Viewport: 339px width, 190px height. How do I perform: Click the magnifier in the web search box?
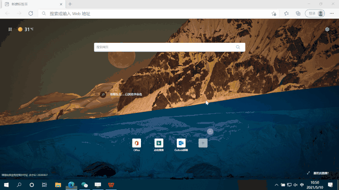pos(238,47)
